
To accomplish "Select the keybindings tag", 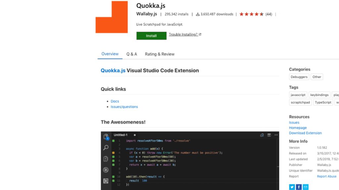I will pos(319,95).
